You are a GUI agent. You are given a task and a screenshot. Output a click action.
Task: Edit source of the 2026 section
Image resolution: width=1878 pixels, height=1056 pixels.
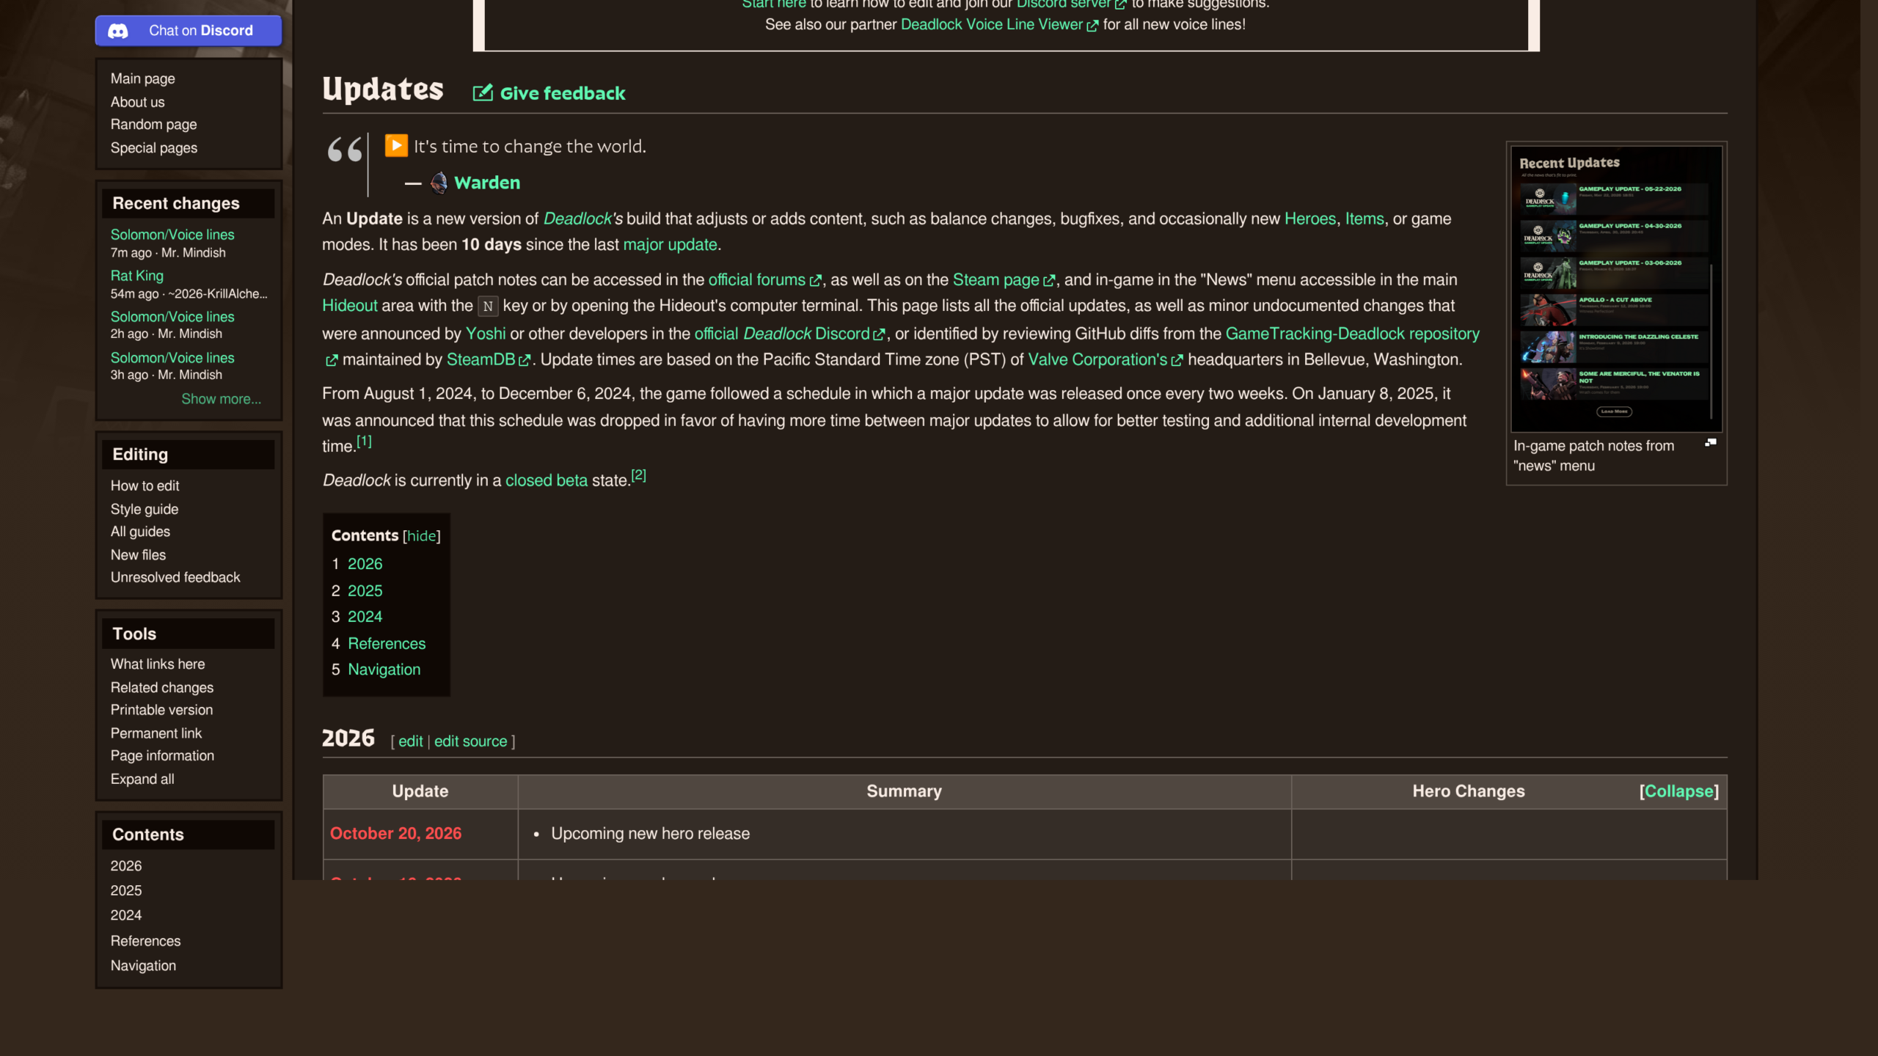pyautogui.click(x=471, y=741)
